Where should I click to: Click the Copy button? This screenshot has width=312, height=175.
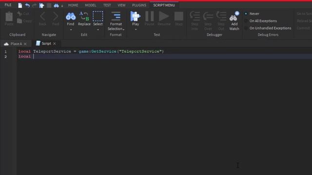(24, 20)
